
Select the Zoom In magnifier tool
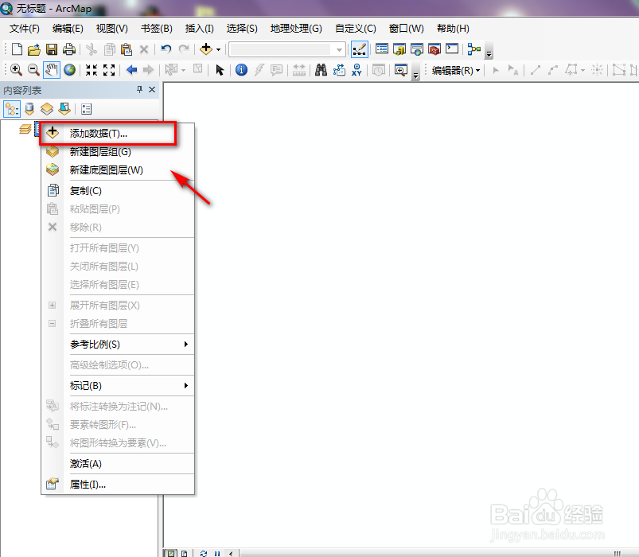[16, 70]
